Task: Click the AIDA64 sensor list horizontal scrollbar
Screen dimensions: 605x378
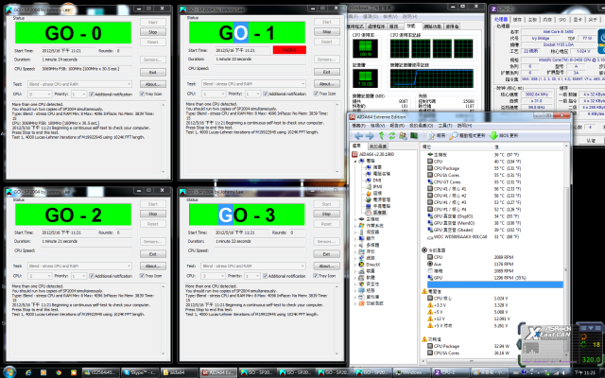Action: pos(471,361)
